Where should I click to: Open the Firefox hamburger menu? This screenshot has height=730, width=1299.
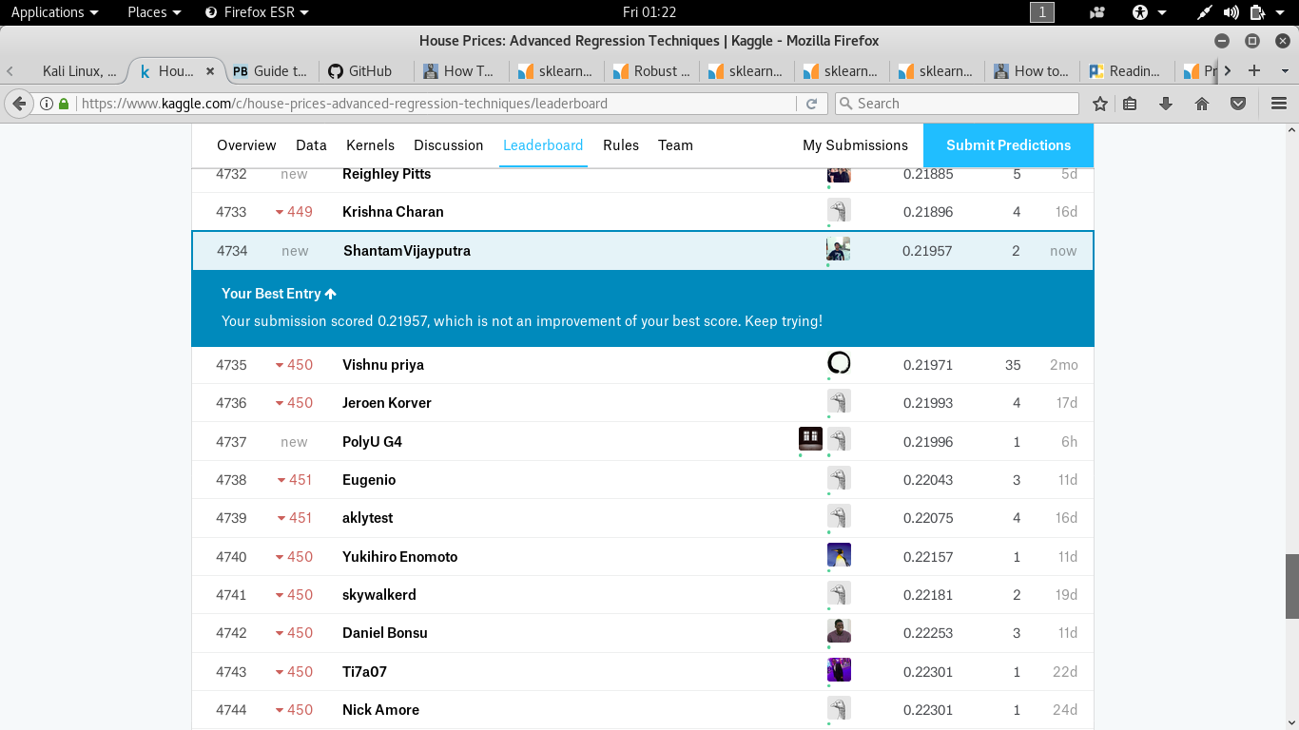[1278, 104]
